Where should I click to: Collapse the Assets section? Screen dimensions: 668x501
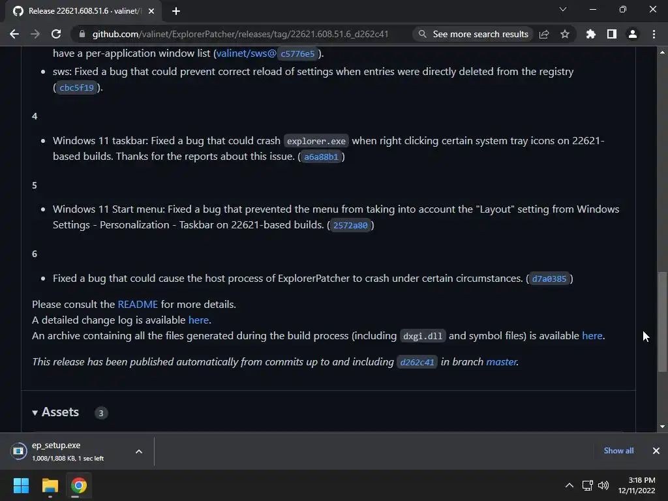tap(55, 412)
